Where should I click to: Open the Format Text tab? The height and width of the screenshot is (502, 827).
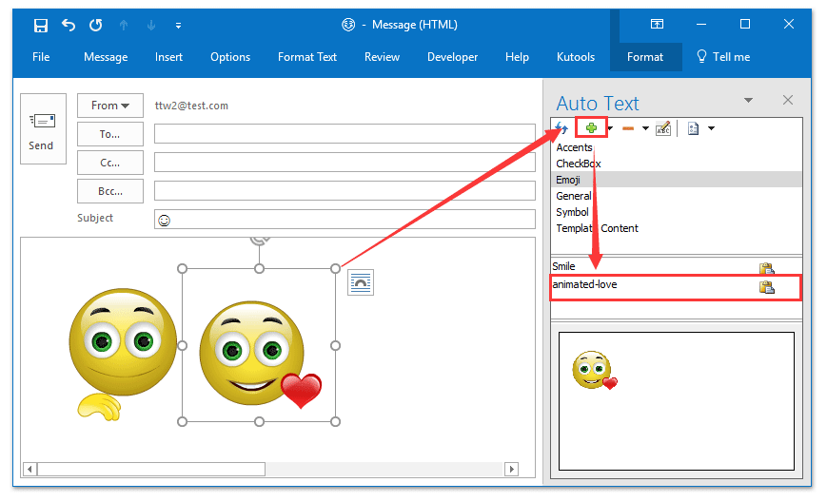[307, 57]
